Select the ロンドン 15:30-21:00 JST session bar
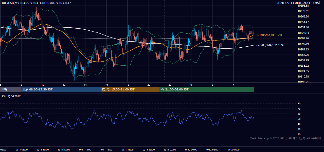The height and width of the screenshot is (152, 324). tap(130, 89)
